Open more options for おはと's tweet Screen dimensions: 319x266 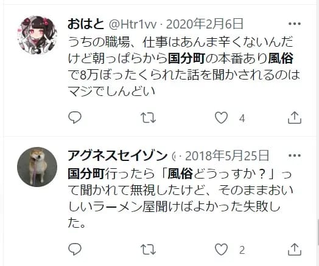tap(295, 24)
